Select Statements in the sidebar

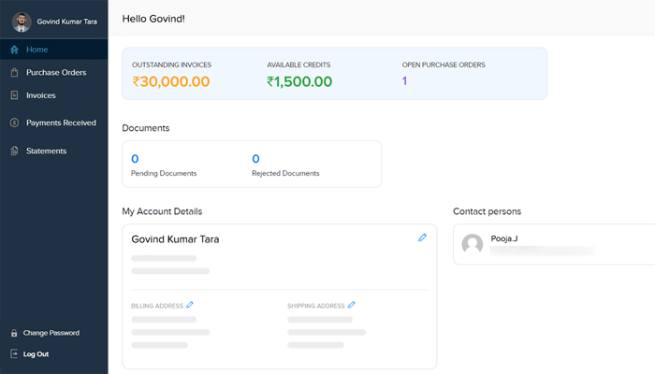pos(46,151)
